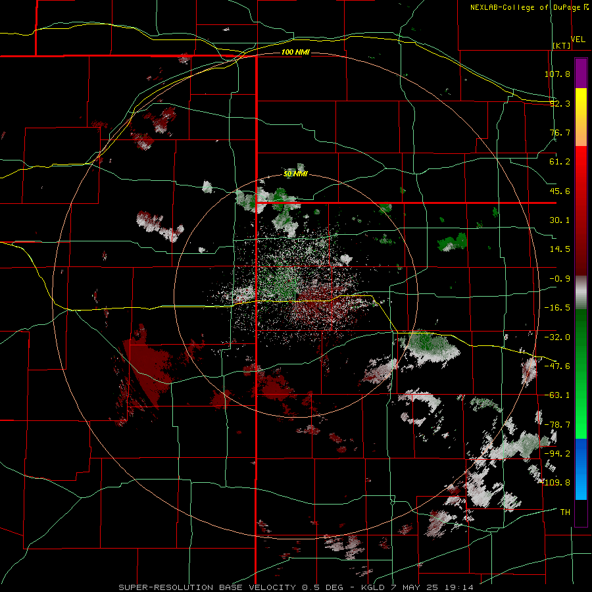Select the -94.2 velocity scale value
This screenshot has width=592, height=592.
557,454
